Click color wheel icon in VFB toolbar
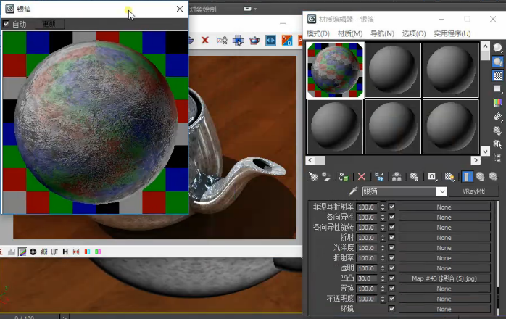This screenshot has width=506, height=319. pos(33,252)
